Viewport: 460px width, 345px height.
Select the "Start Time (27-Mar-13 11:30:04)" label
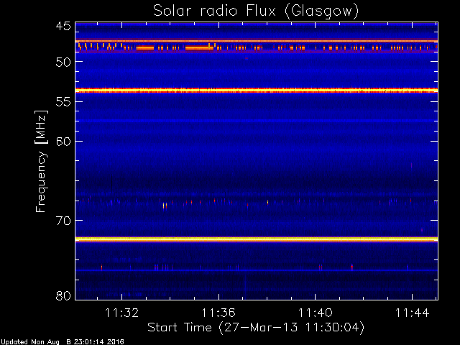click(256, 328)
